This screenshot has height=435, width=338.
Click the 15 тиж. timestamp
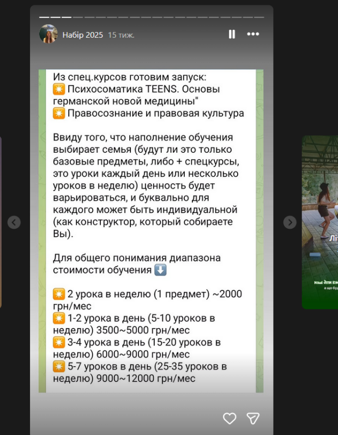tap(121, 35)
